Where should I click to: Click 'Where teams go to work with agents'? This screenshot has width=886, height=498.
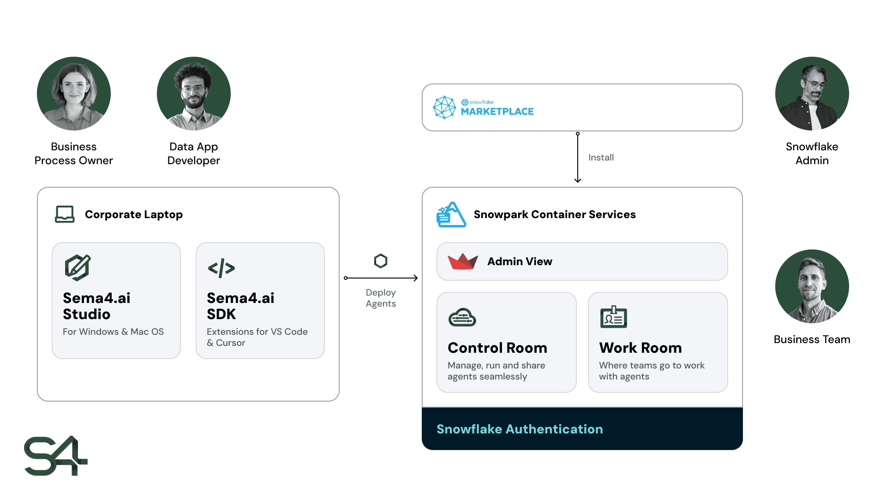(x=652, y=371)
